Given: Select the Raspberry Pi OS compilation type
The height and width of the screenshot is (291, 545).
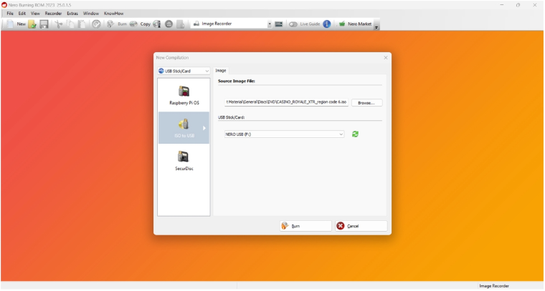Looking at the screenshot, I should (x=184, y=95).
